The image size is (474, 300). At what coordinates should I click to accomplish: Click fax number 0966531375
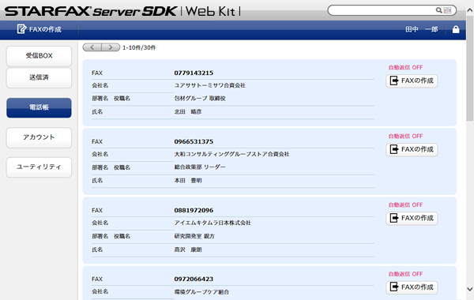point(194,141)
